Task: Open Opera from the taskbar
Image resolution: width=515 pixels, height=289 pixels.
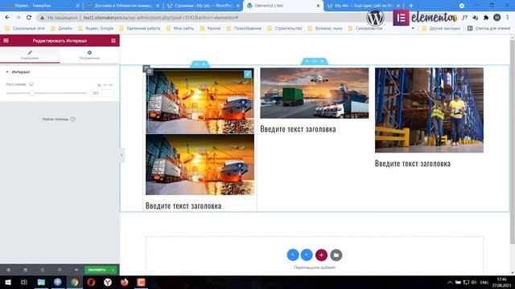Action: [91, 282]
